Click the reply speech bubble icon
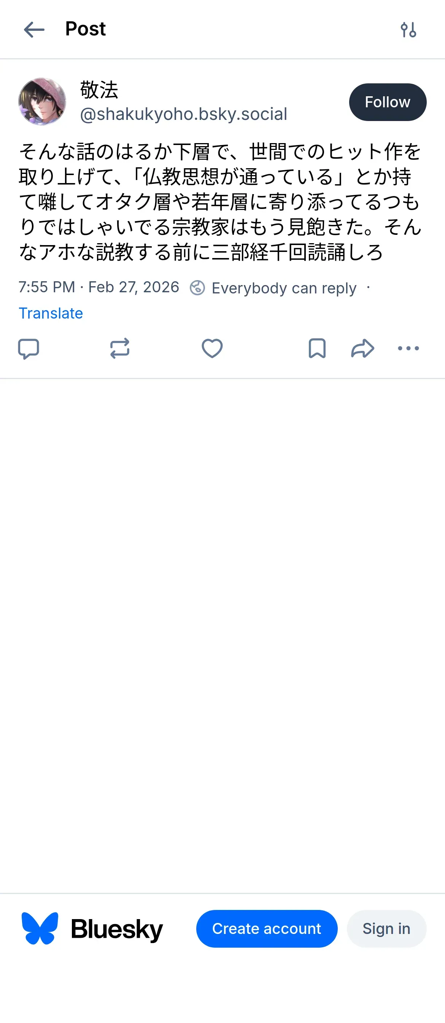The height and width of the screenshot is (1023, 445). tap(29, 349)
